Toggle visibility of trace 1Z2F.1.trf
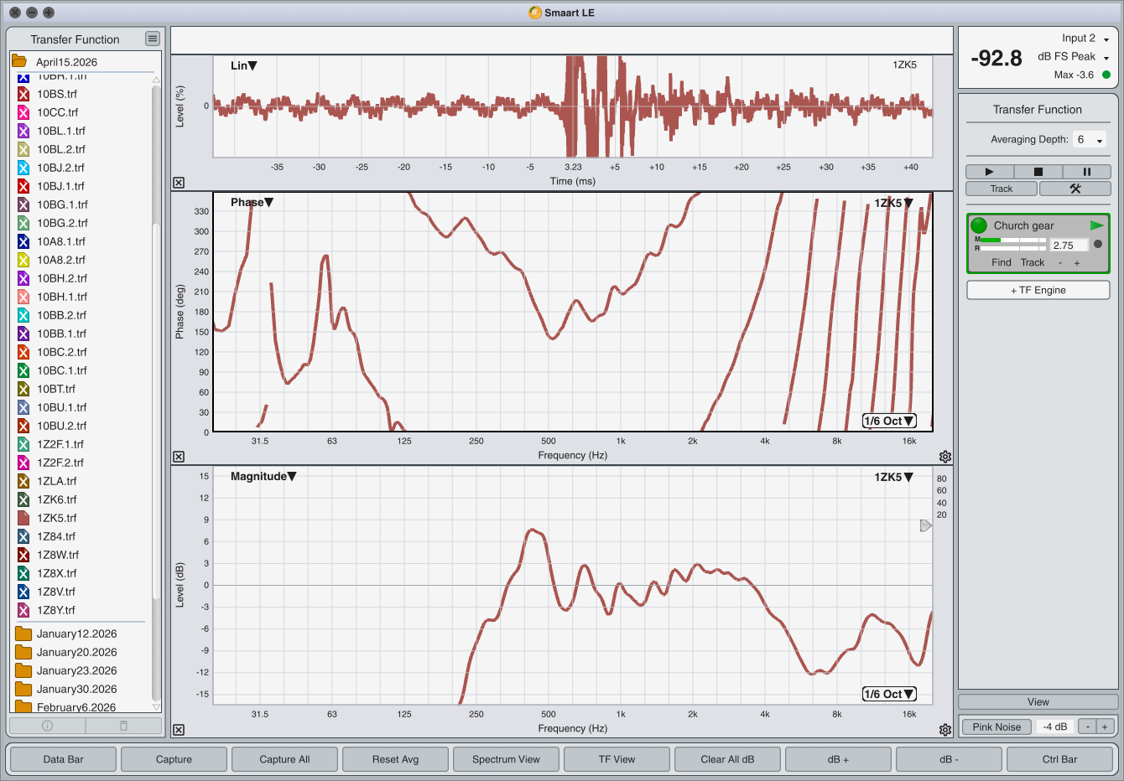Screen dimensions: 1124x781 click(23, 444)
